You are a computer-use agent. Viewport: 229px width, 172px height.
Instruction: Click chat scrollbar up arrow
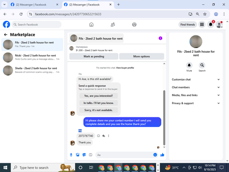coord(164,64)
